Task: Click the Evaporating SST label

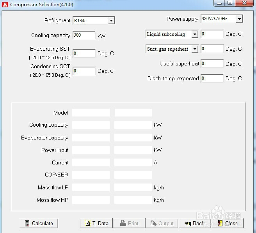Action: click(x=50, y=49)
